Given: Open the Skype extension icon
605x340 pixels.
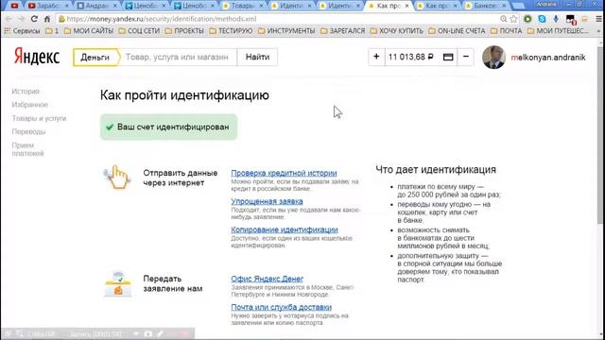Looking at the screenshot, I should (542, 19).
